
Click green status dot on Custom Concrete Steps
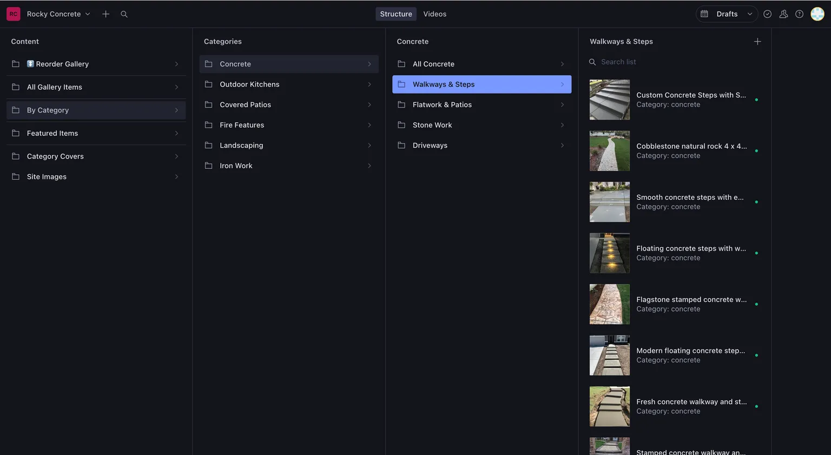pyautogui.click(x=756, y=100)
